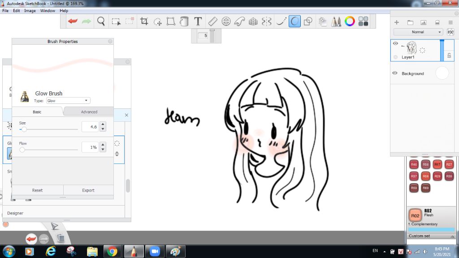Open the UI toggle grid icon

(363, 21)
